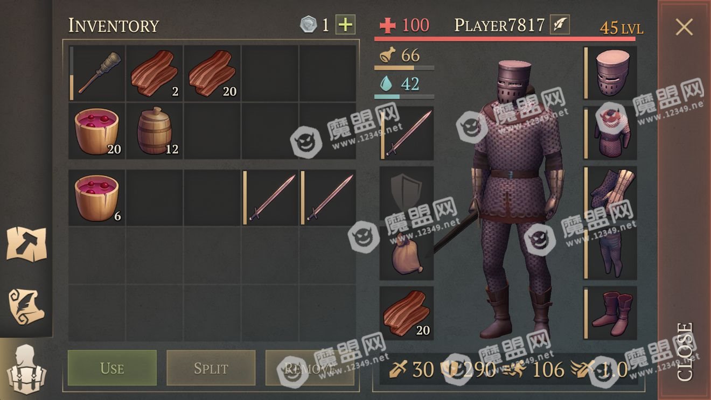Select the equipped sword weapon slot
Screen dimensions: 711x400
[407, 133]
